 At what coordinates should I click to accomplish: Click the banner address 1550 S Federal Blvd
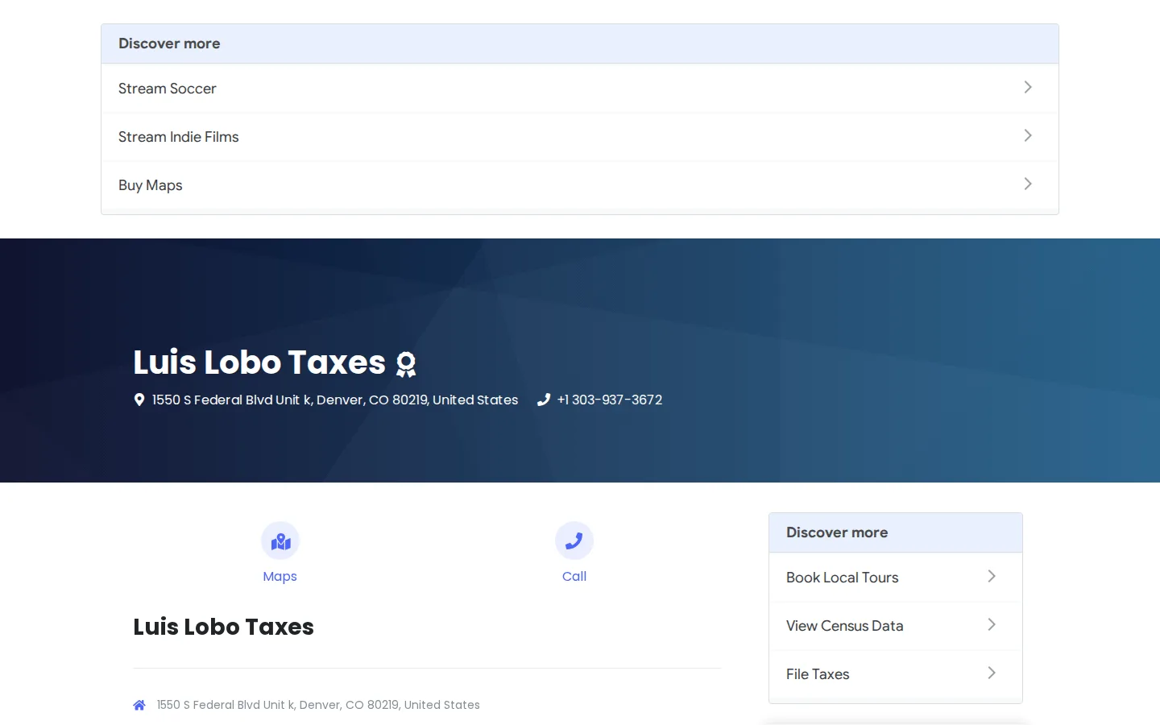335,400
